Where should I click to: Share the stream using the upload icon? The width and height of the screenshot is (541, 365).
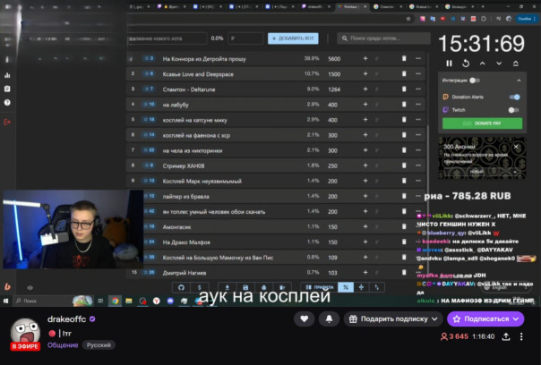(507, 336)
